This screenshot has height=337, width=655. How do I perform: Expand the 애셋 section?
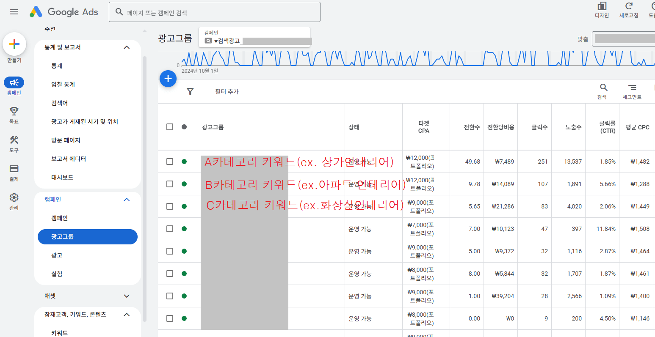tap(127, 296)
